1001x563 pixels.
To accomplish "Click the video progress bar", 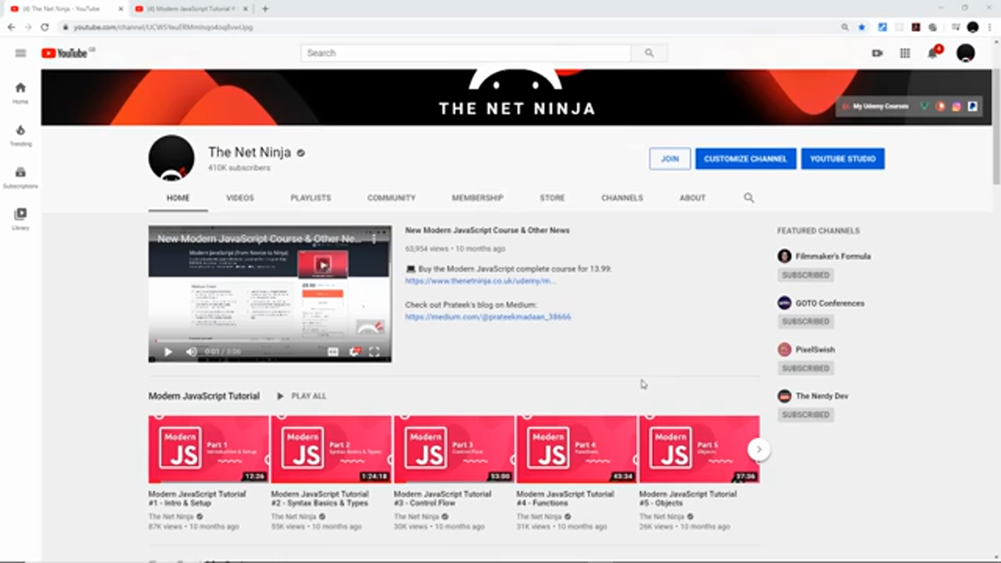I will (270, 341).
